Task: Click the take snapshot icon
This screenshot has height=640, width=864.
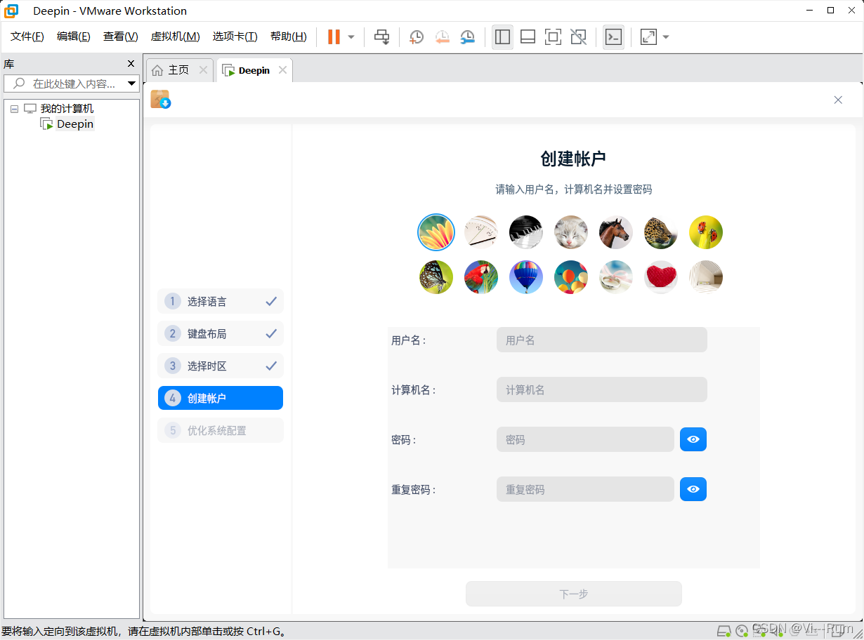Action: pyautogui.click(x=417, y=37)
